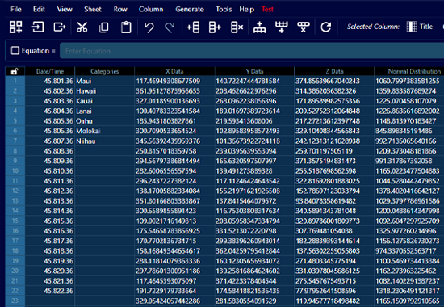This screenshot has height=307, width=444.
Task: Append row with row-plus icon
Action: (215, 27)
